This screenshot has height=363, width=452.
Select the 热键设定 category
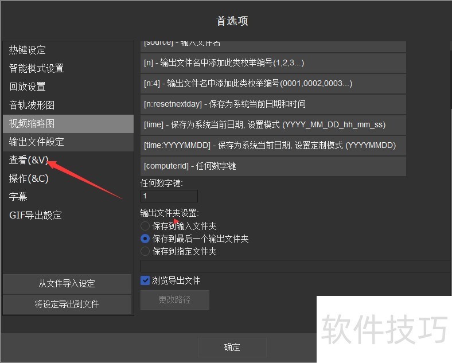coord(28,50)
